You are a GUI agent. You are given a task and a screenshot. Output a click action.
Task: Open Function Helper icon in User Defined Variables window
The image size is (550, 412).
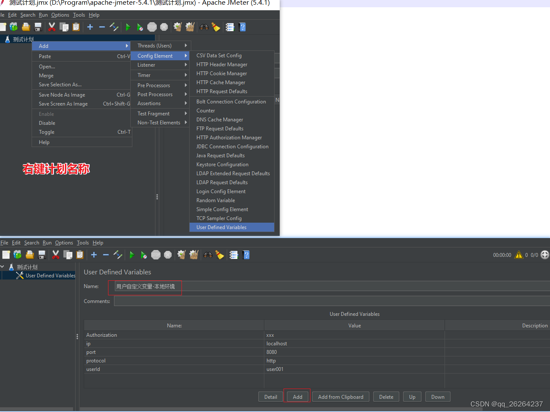point(234,255)
